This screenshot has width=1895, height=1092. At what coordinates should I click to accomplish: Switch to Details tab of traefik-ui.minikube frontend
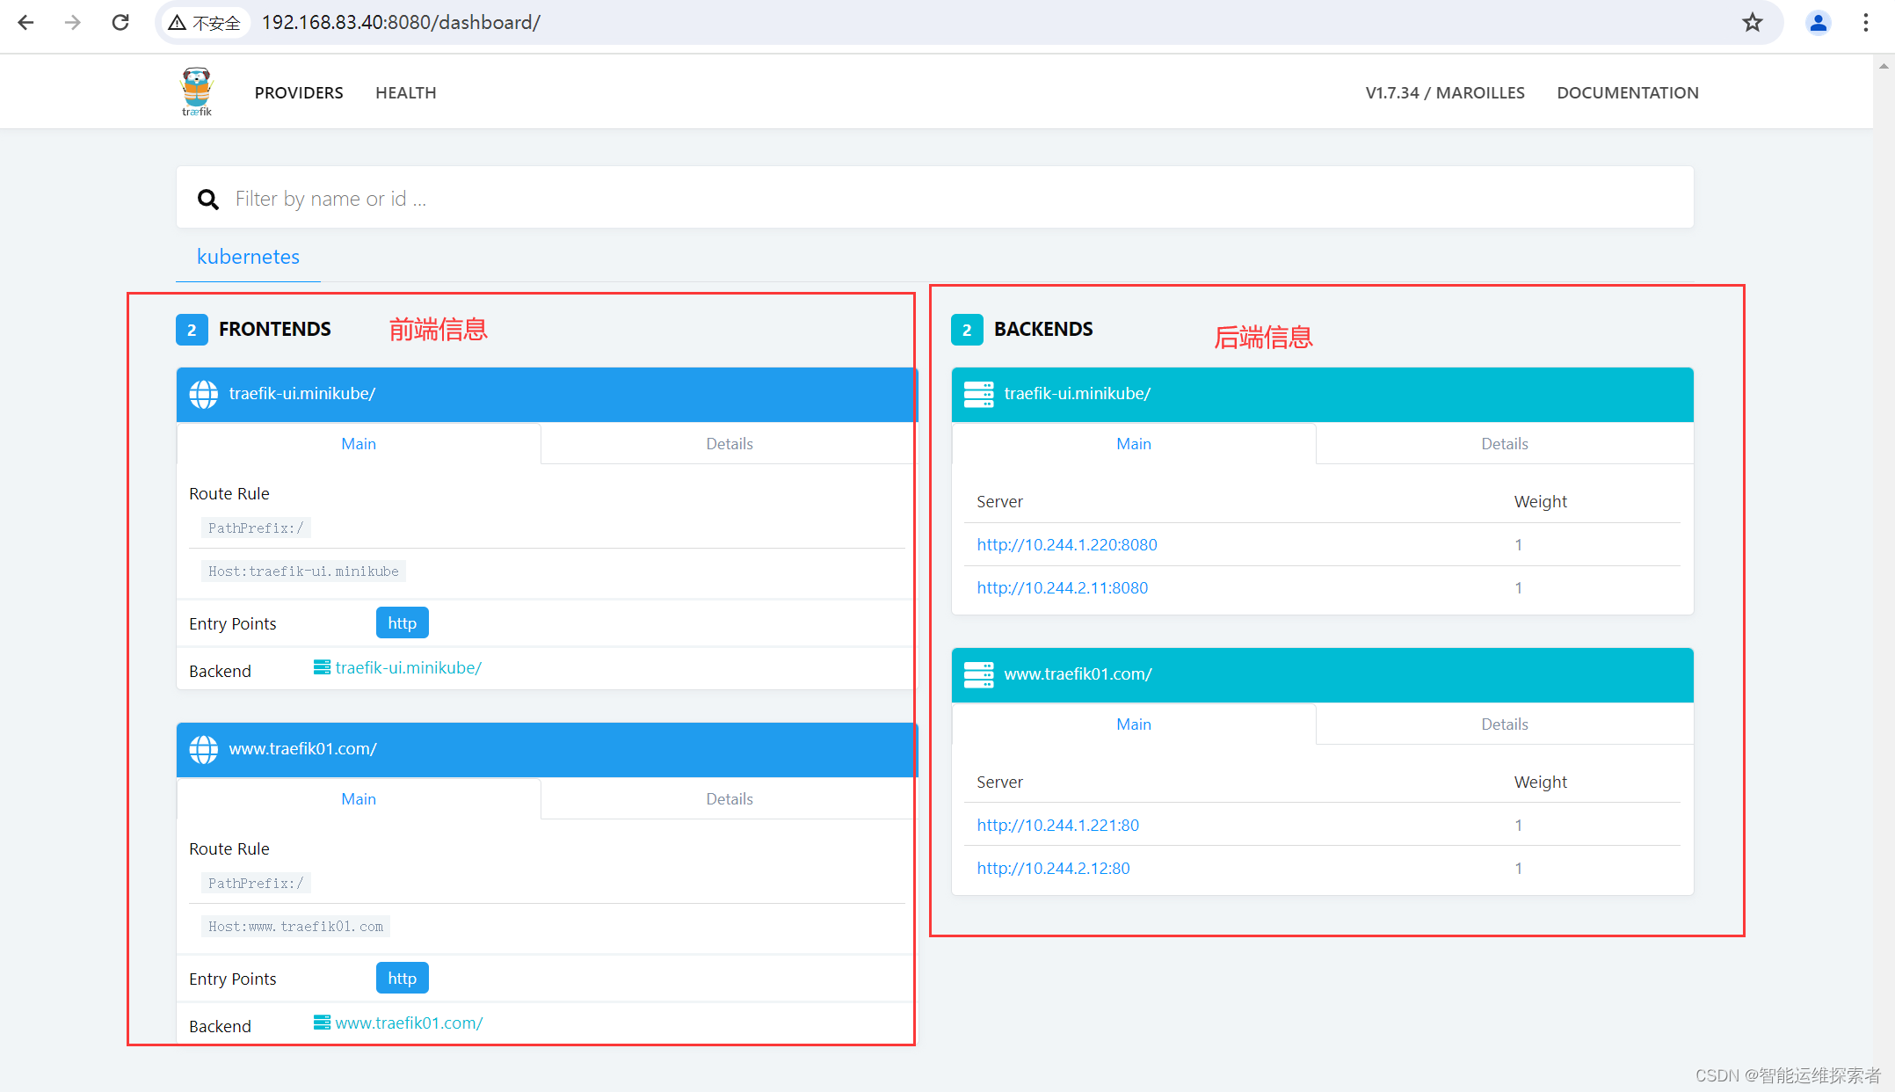[729, 444]
